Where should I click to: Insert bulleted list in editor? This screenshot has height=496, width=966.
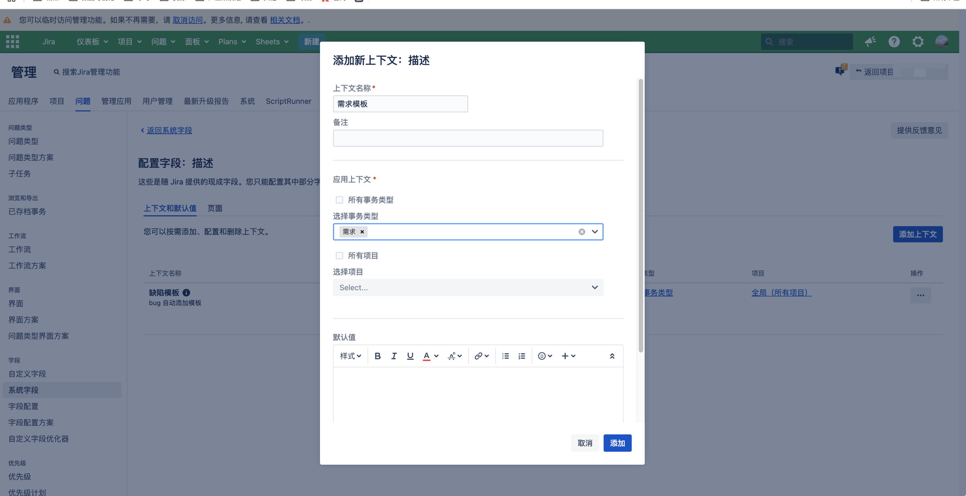[505, 356]
